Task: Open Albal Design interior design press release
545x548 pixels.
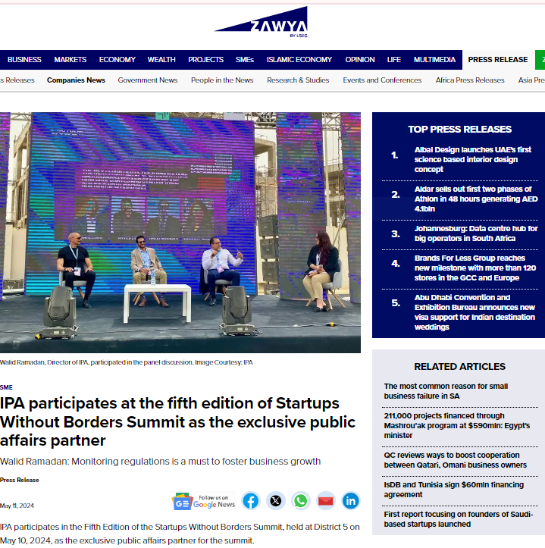Action: 473,159
